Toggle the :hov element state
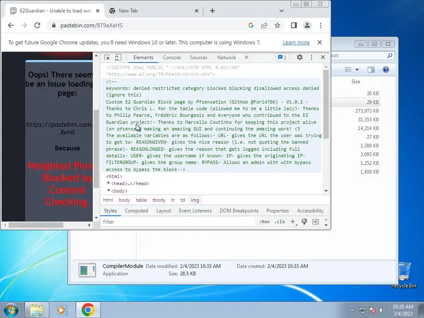 coord(264,222)
